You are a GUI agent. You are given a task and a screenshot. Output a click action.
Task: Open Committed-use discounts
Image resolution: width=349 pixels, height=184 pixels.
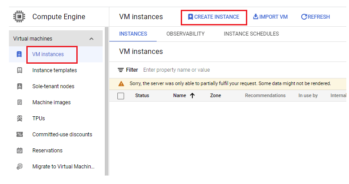coord(56,135)
